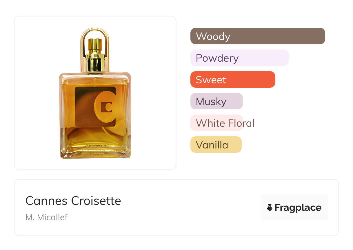Choose the orange Sweet accord bar
The image size is (353, 250).
point(233,80)
